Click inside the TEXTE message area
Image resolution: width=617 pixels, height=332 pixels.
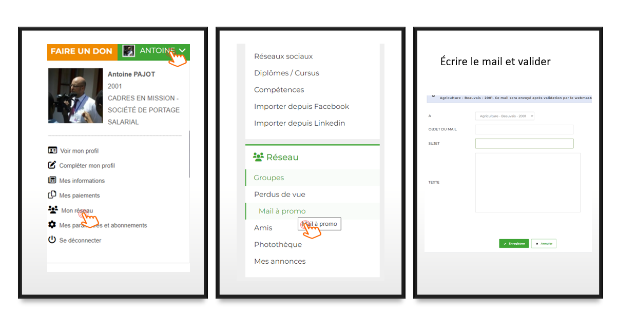click(x=527, y=182)
